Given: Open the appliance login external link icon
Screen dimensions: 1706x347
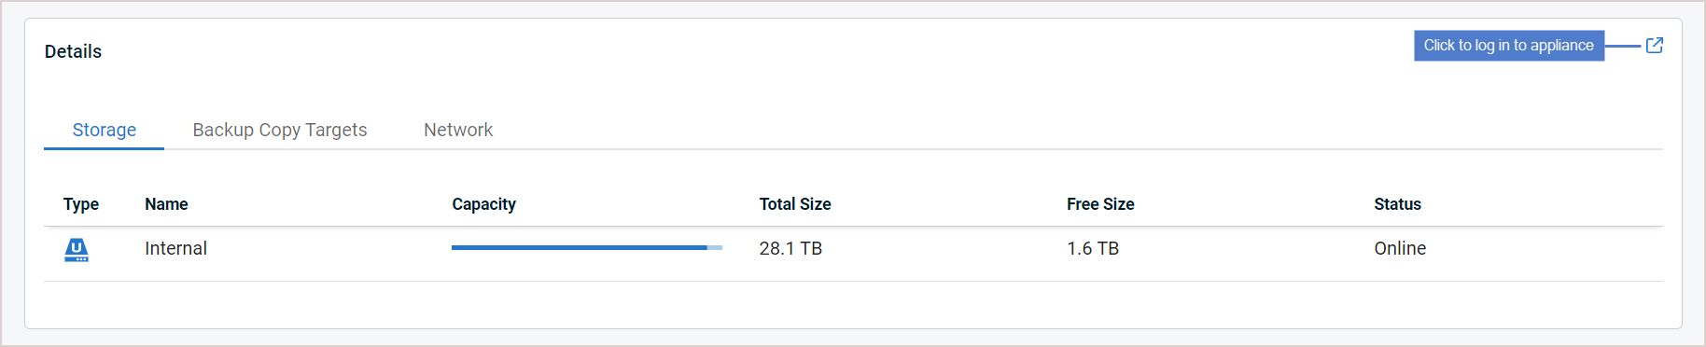Looking at the screenshot, I should tap(1654, 45).
